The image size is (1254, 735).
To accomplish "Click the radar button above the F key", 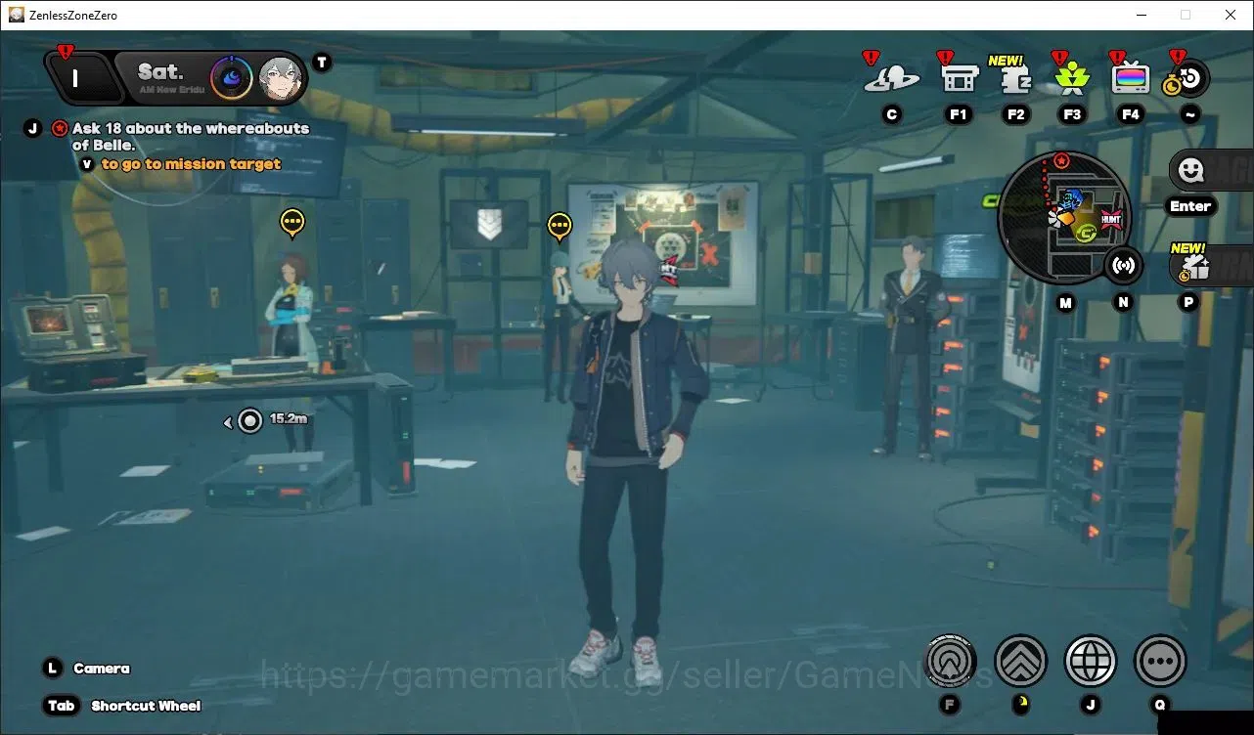I will tap(951, 662).
